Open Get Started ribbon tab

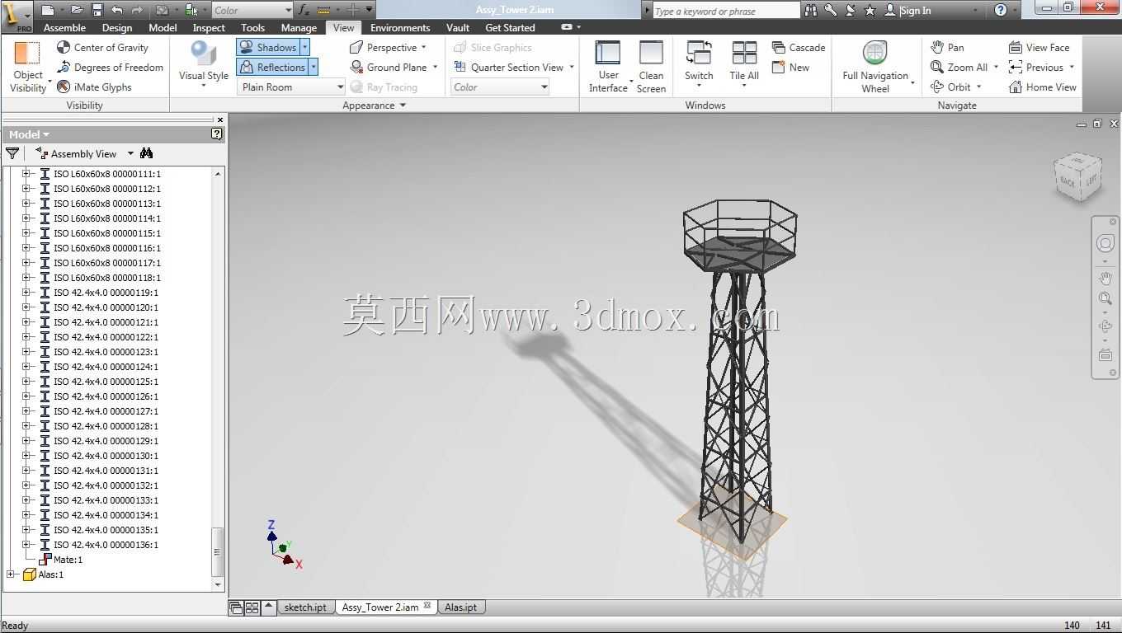(x=510, y=27)
